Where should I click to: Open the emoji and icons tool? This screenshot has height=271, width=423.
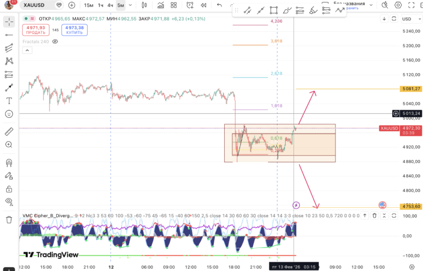click(9, 114)
